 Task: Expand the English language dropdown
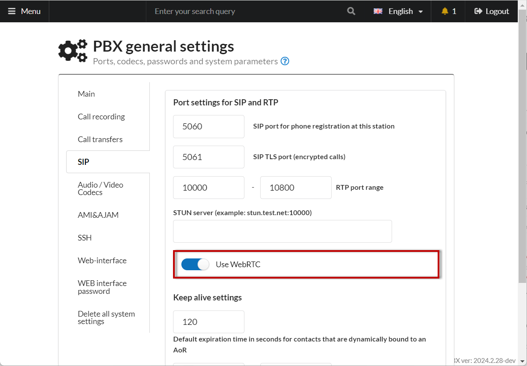click(x=421, y=11)
